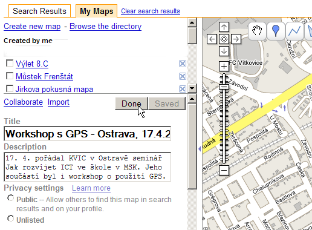Screen dimensions: 312x230
Task: Pan the map up with arrow button
Action: [224, 27]
